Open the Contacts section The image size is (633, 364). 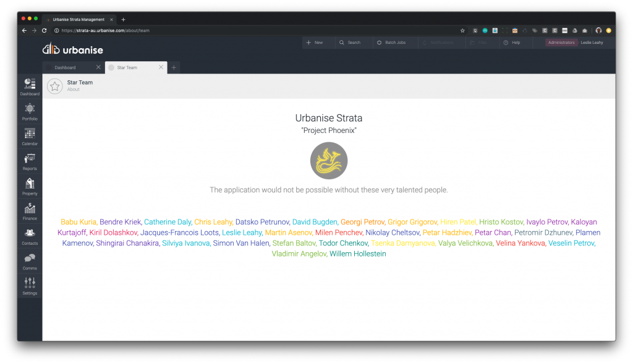click(30, 235)
